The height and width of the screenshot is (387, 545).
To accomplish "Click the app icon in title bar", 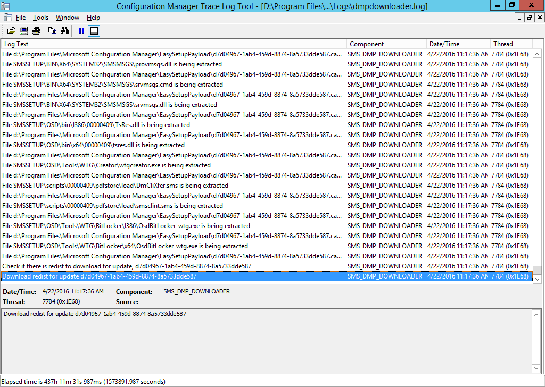I will 5,6.
